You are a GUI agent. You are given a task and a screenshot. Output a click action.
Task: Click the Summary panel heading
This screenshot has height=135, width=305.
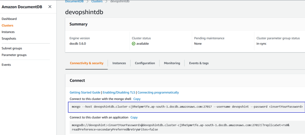coord(78,24)
